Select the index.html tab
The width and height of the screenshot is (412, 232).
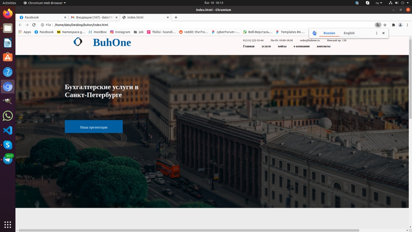tap(145, 17)
